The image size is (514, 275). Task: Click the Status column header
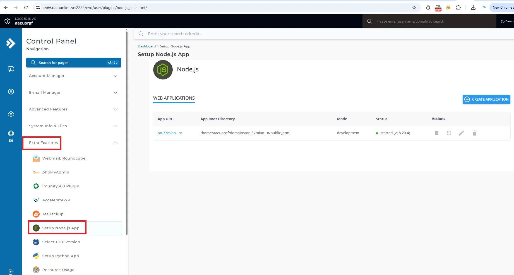[x=381, y=119]
